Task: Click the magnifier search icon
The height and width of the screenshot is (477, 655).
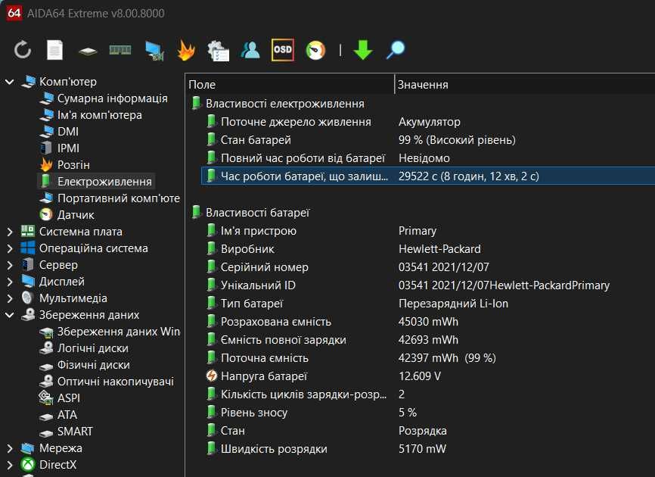Action: [396, 50]
